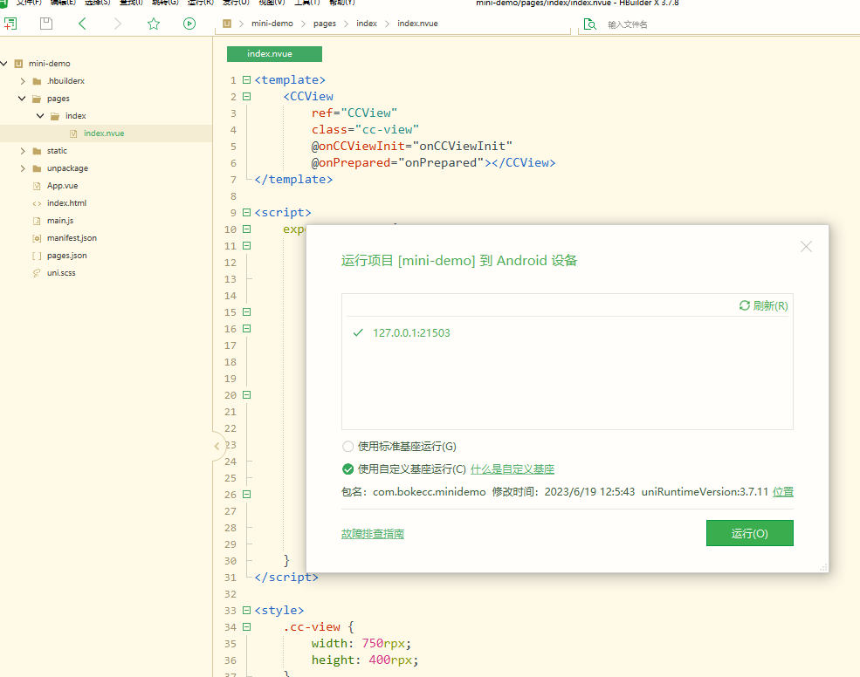This screenshot has height=677, width=860.
Task: Open manifest.json in the project tree
Action: pos(72,238)
